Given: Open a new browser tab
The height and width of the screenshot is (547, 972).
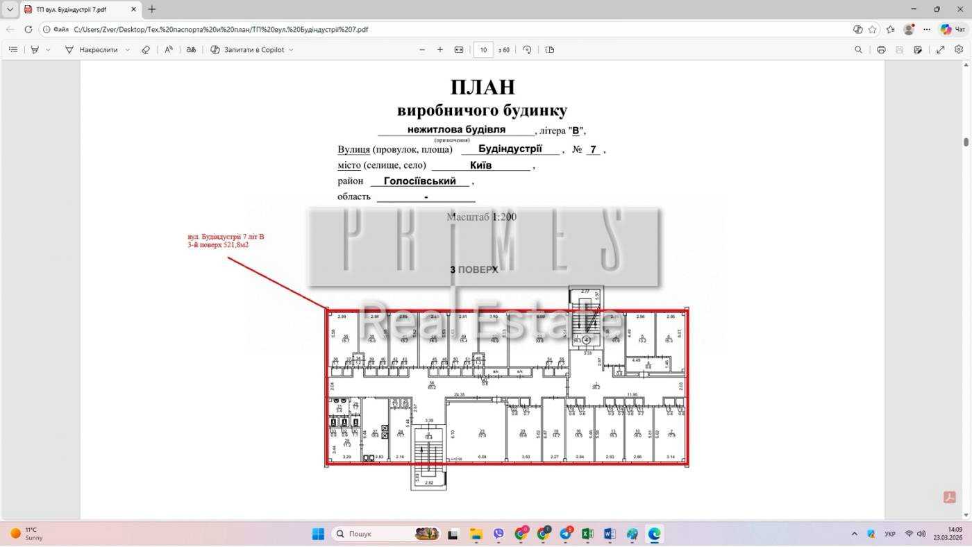Looking at the screenshot, I should 152,10.
